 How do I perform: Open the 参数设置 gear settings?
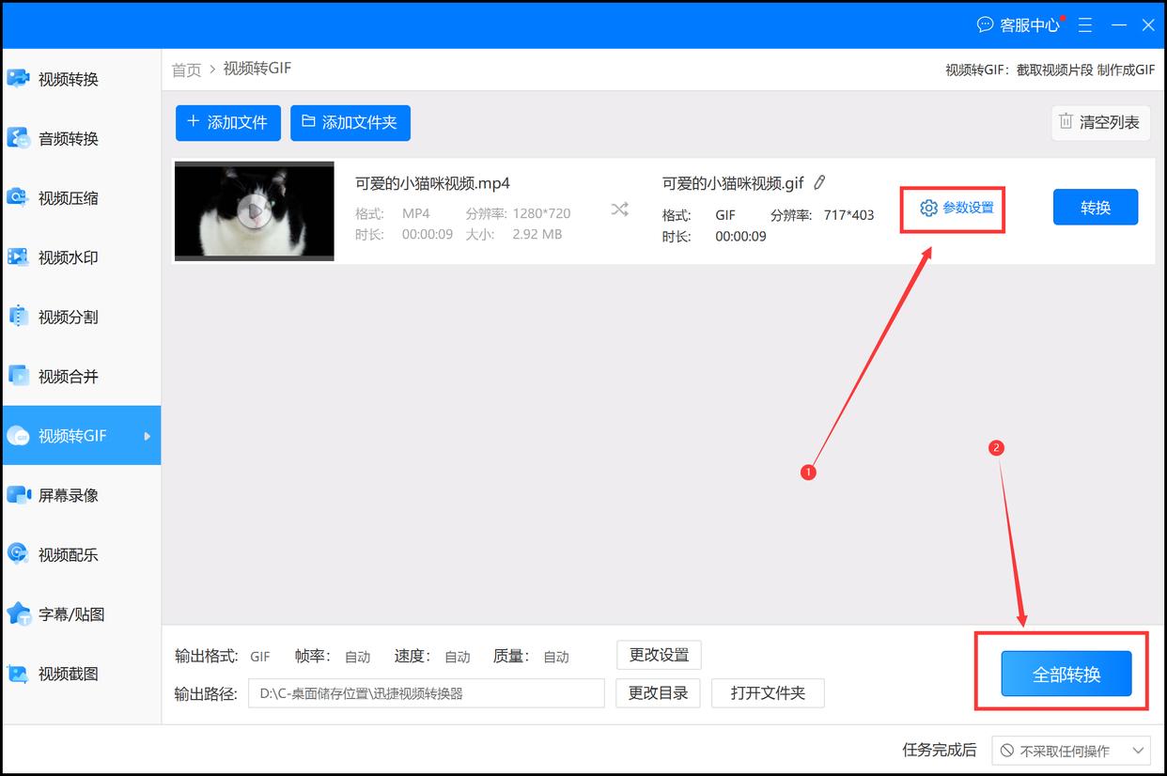952,209
